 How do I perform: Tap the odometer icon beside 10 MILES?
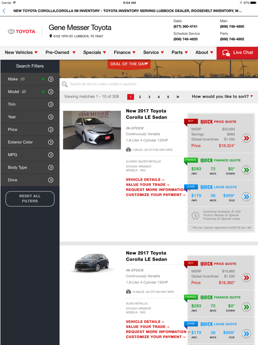pyautogui.click(x=129, y=292)
